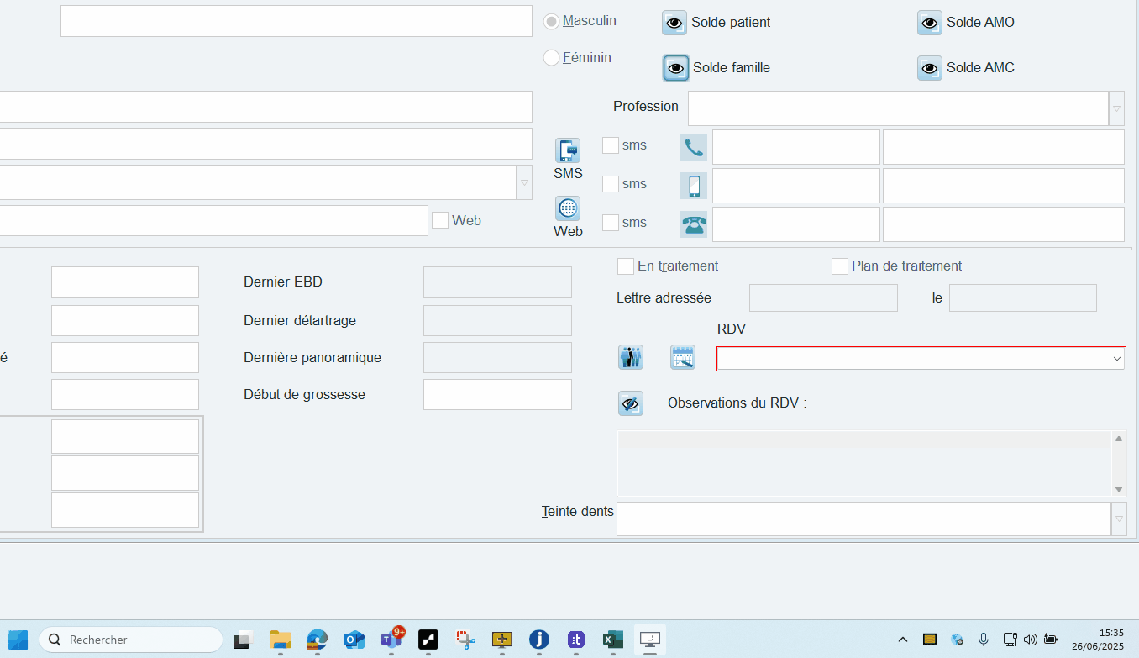The height and width of the screenshot is (658, 1139).
Task: Click the people group icon near RDV
Action: point(631,357)
